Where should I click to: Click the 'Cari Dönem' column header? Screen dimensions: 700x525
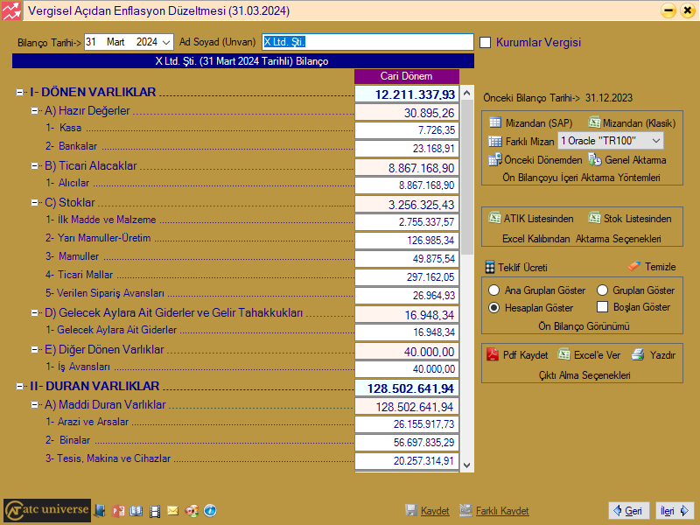click(x=407, y=76)
